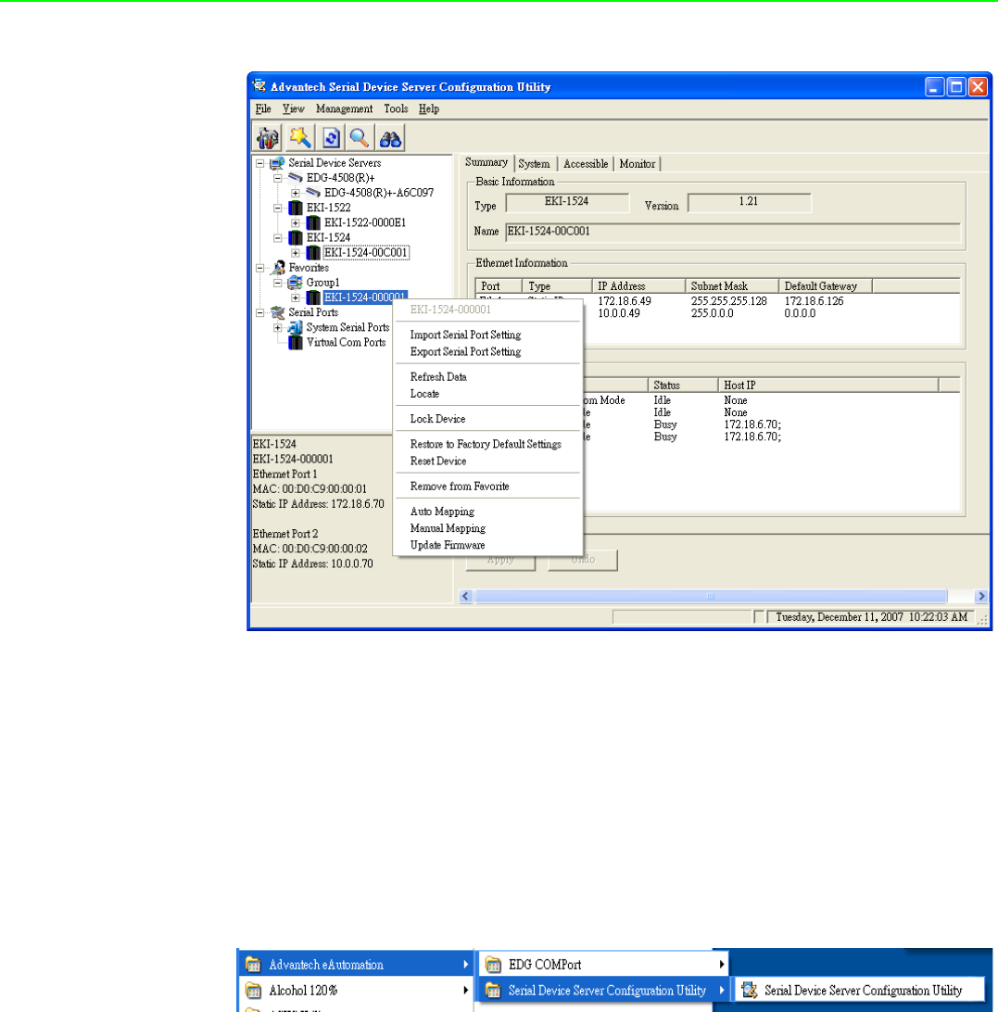998x1012 pixels.
Task: Switch to the System tab
Action: tap(534, 164)
